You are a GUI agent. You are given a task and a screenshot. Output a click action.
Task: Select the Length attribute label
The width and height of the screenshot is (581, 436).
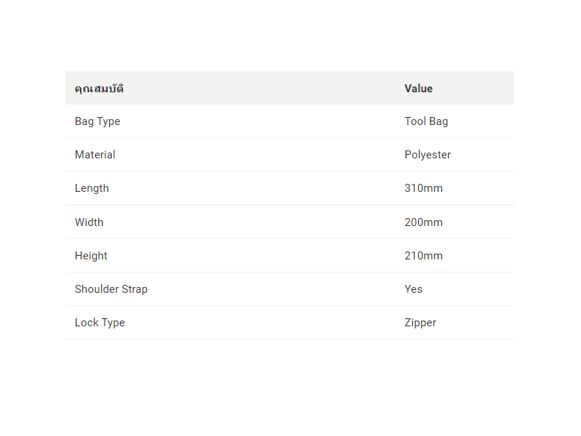(x=92, y=188)
